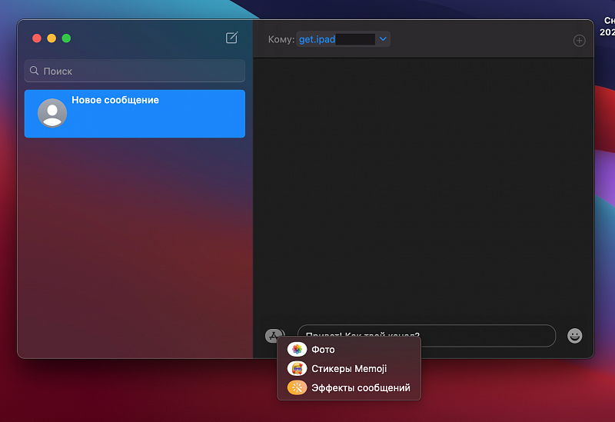Click the get.ipad recipient address
The image size is (615, 422).
point(317,39)
